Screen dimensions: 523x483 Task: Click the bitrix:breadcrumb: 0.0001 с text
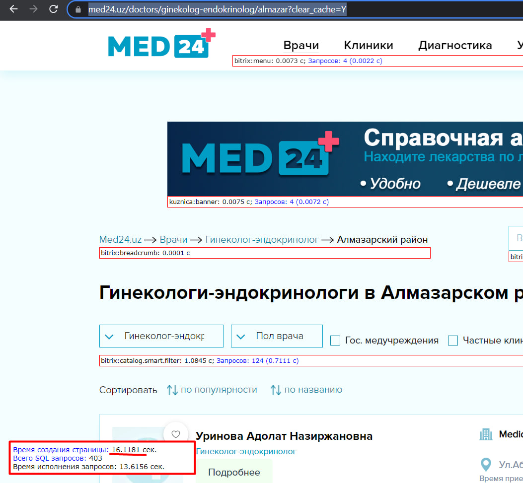coord(146,253)
